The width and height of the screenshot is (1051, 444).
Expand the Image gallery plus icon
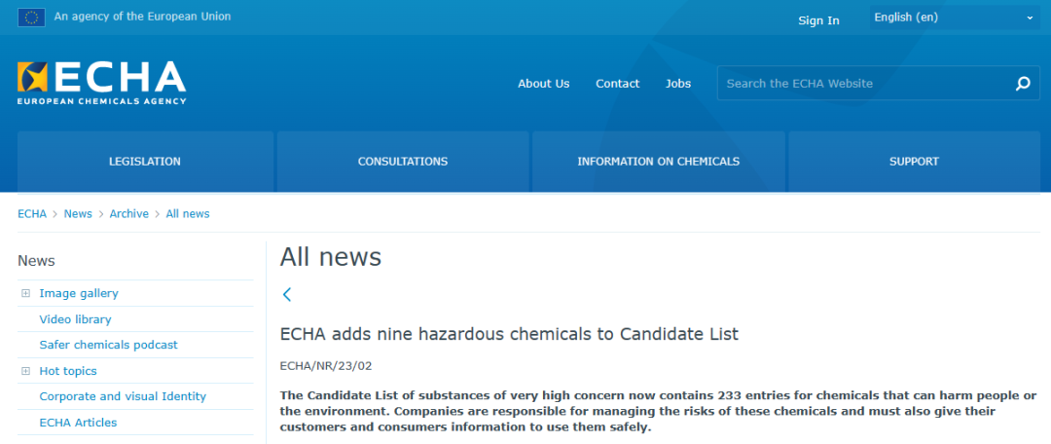(25, 293)
